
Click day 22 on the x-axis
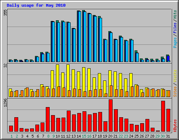tap(121, 136)
